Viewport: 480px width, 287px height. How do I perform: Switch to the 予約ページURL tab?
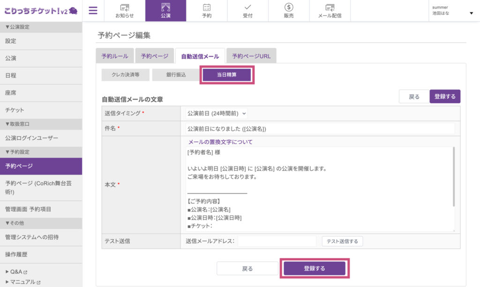251,56
